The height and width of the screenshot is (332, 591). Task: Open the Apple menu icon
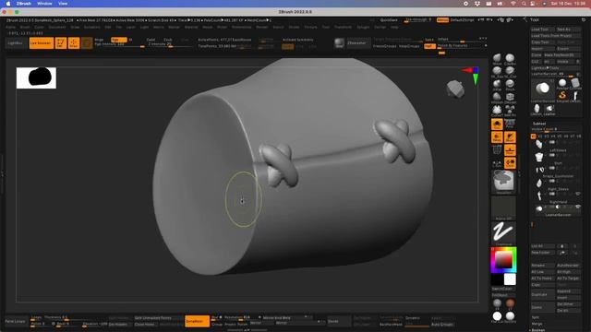click(x=8, y=4)
